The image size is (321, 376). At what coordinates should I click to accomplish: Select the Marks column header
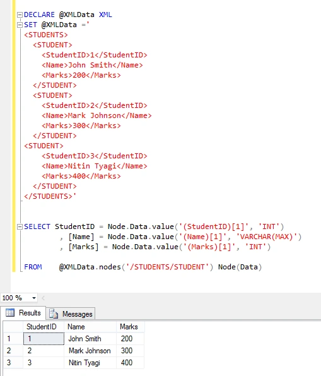[130, 327]
